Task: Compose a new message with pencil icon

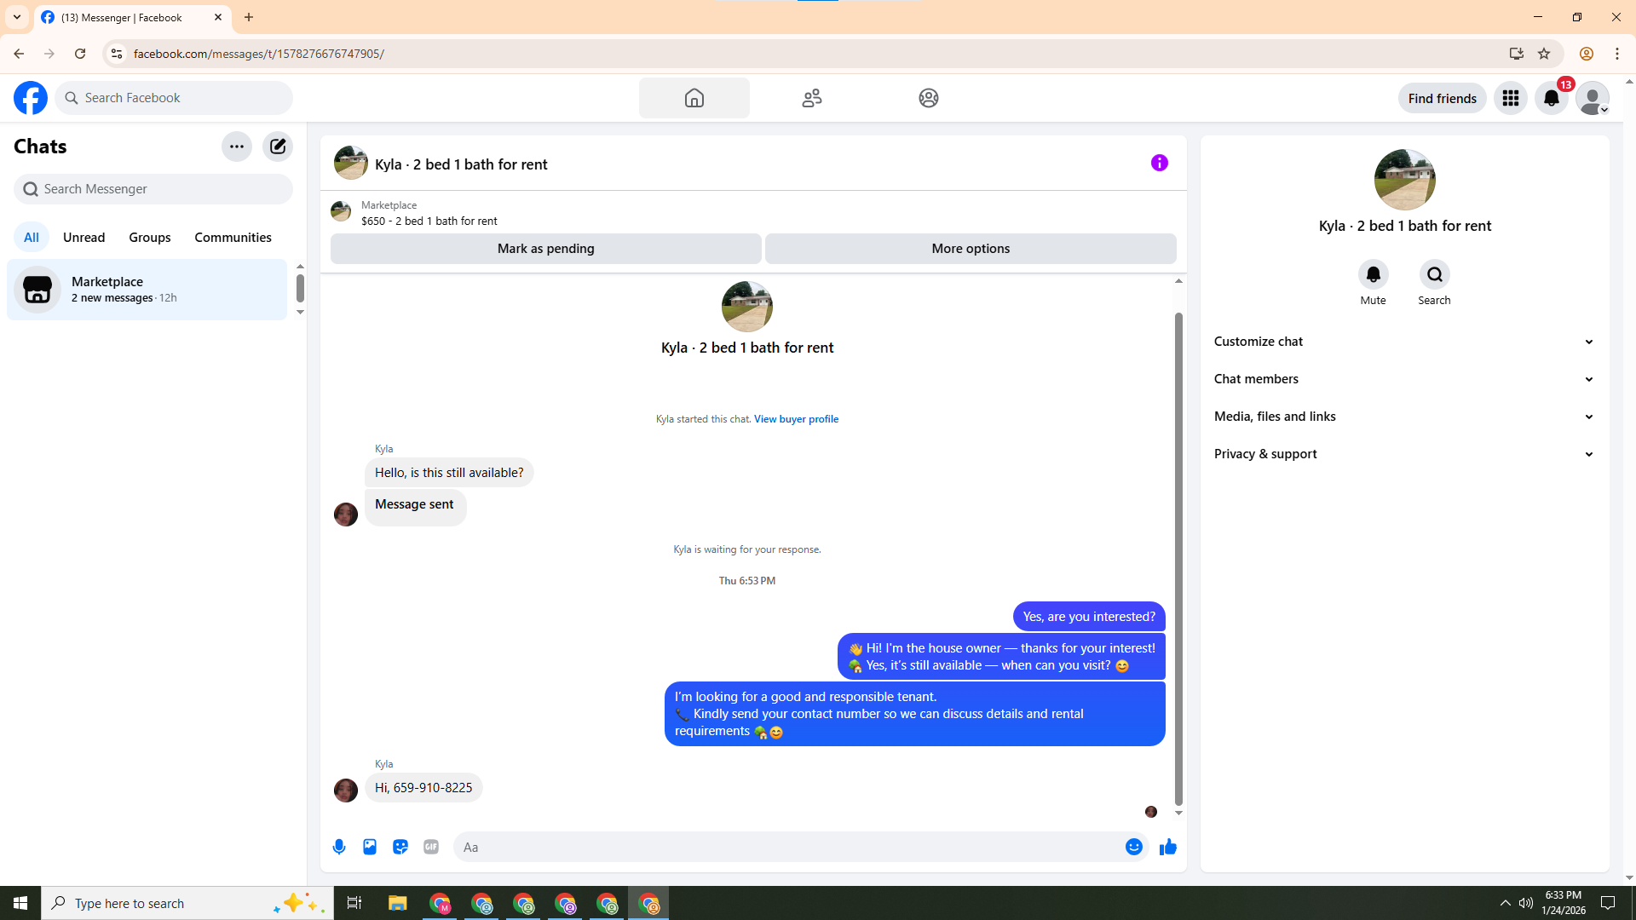Action: (278, 147)
